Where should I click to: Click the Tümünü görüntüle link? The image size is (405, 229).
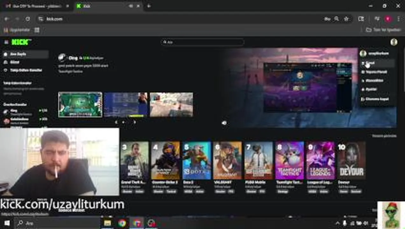point(384,136)
